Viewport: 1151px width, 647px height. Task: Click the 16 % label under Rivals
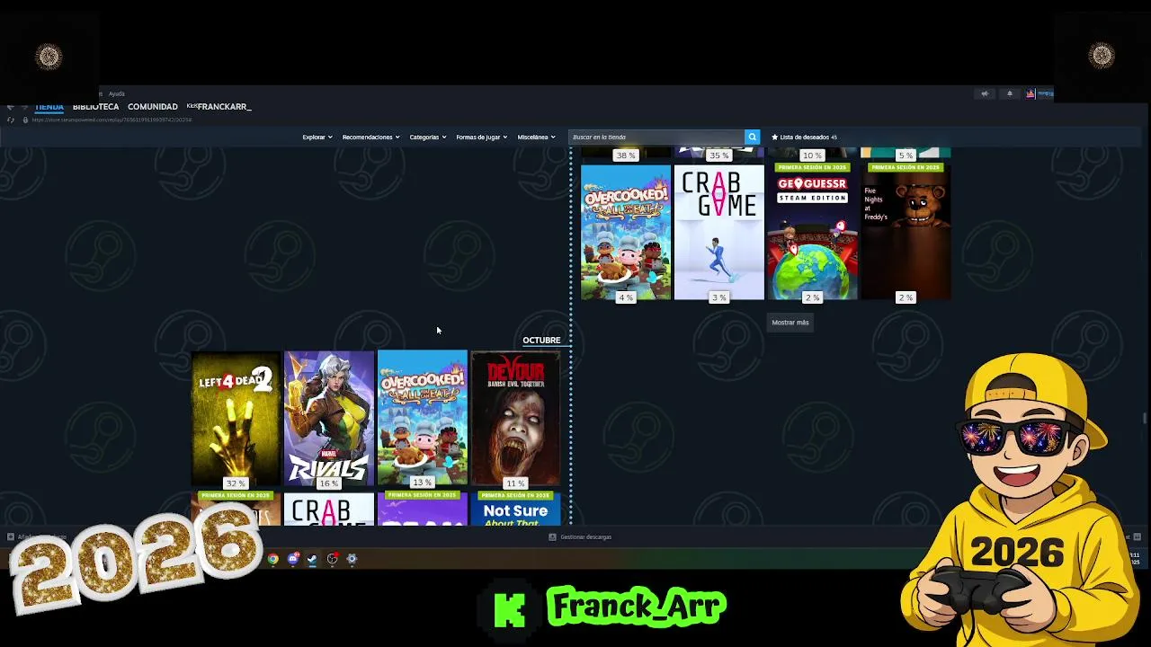point(329,483)
